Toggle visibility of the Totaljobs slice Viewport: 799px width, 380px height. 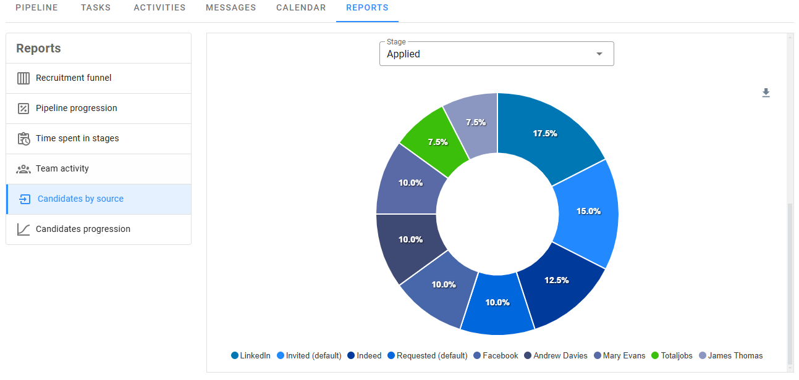point(672,355)
